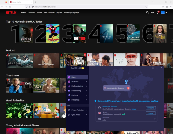Click the Unhide Me button

[151, 108]
